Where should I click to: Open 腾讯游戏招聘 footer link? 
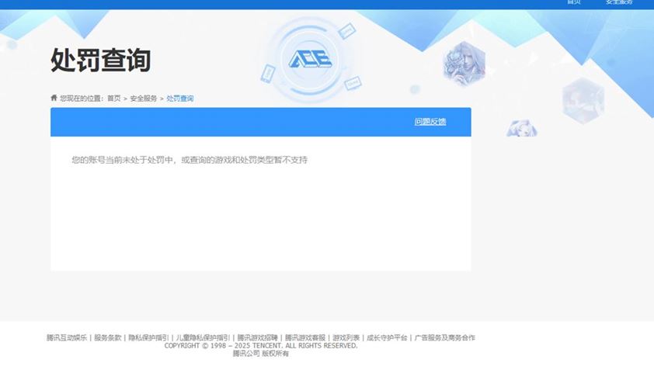[257, 337]
